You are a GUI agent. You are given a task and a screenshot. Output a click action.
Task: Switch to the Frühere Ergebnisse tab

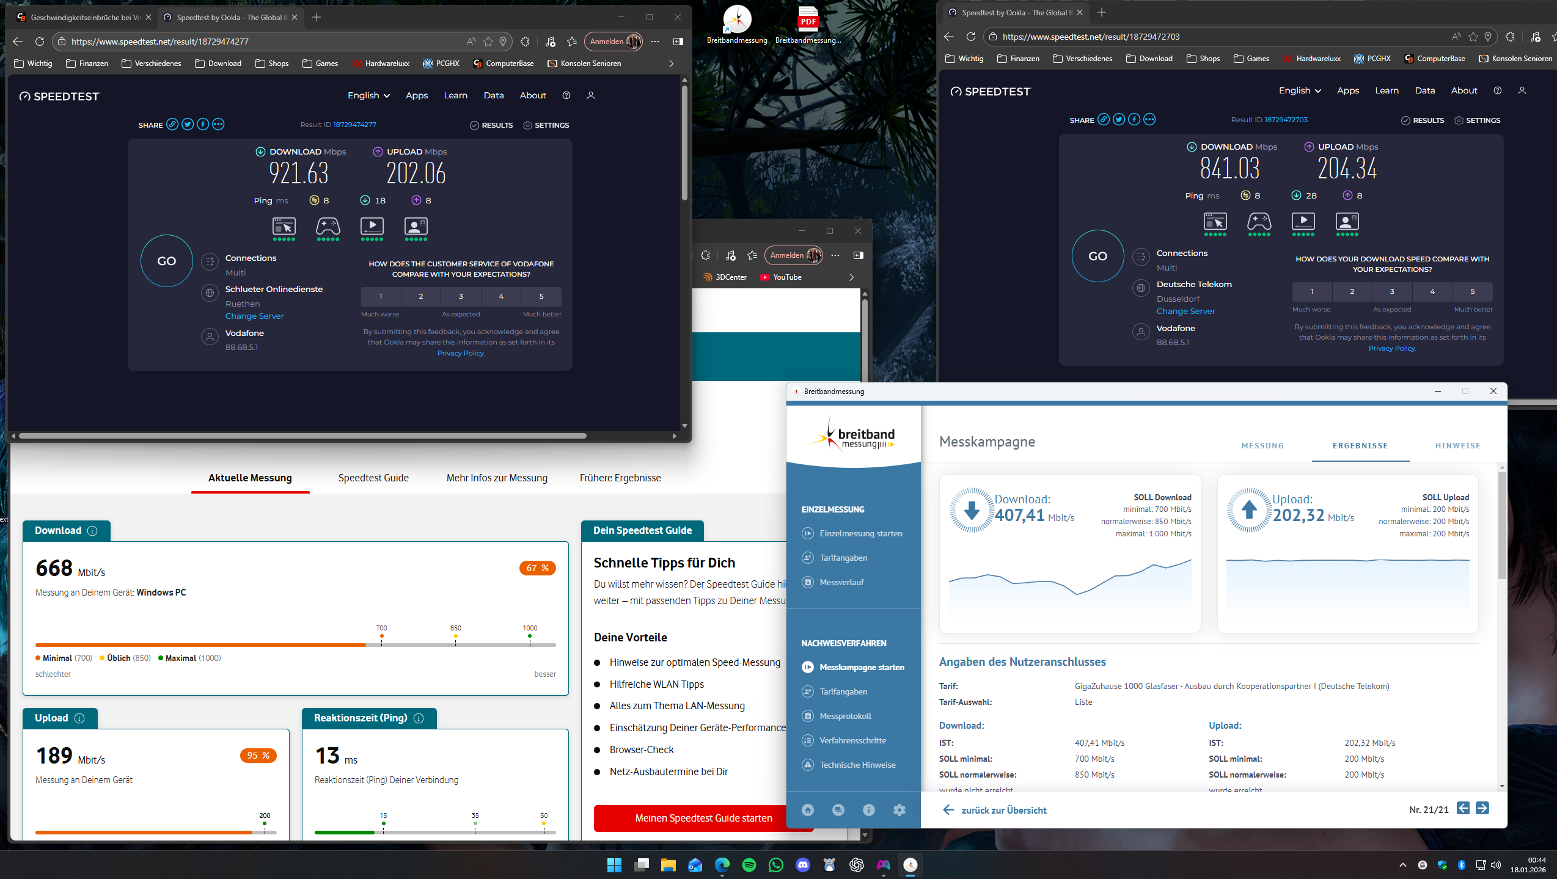click(x=620, y=478)
